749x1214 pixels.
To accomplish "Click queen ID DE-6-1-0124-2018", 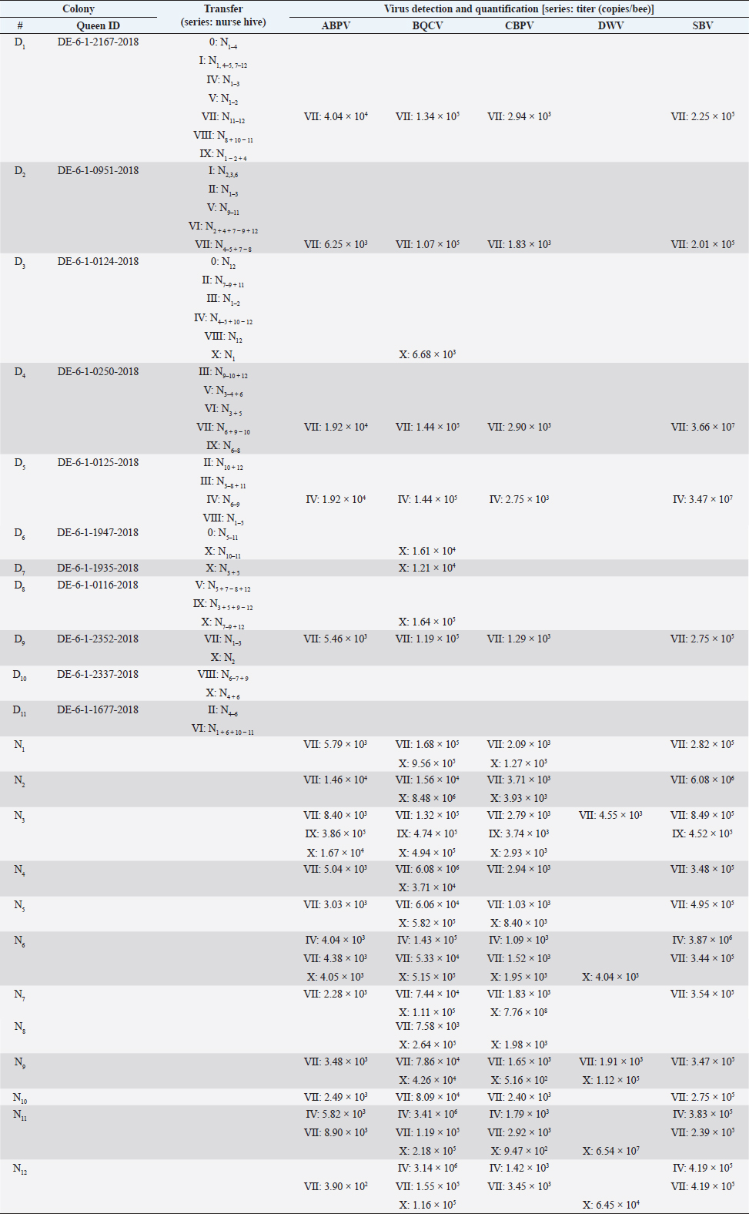I will pyautogui.click(x=98, y=261).
